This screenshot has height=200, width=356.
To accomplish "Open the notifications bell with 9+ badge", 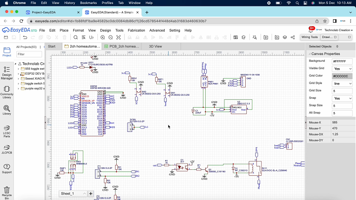I will click(x=311, y=30).
